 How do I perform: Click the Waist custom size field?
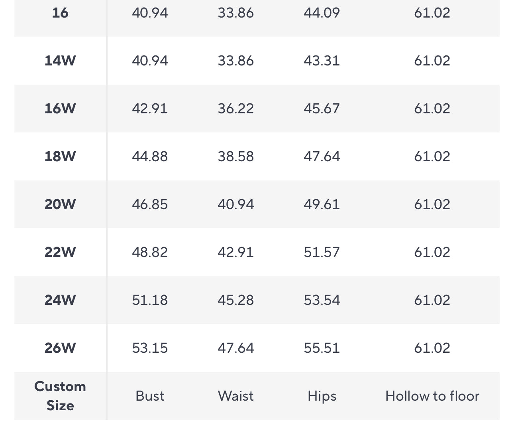point(236,396)
